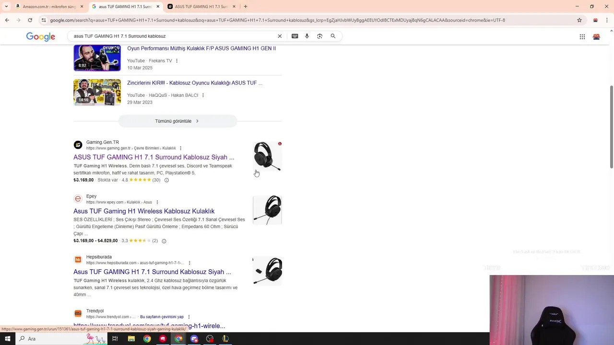Image resolution: width=614 pixels, height=345 pixels.
Task: Open more options for Gaming.Gen.TR result
Action: click(180, 148)
